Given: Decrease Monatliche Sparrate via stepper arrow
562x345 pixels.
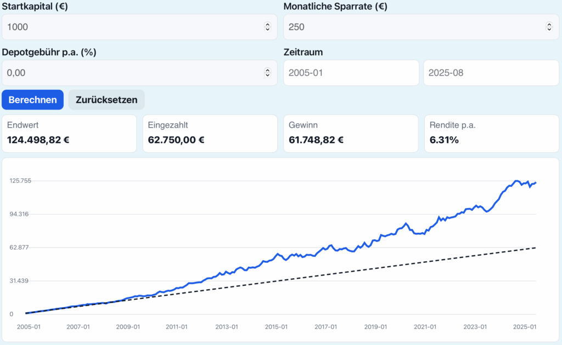Looking at the screenshot, I should (x=549, y=29).
